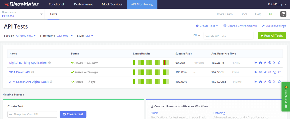
Task: Edit the ATM Search API Digital Bank test
Action: [x=265, y=82]
